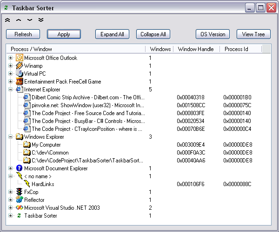Click window handle 0x000106F6
This screenshot has height=232, width=279.
pos(190,184)
